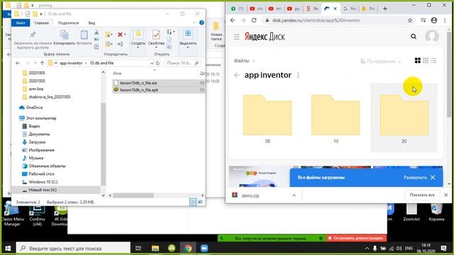Select Windows 10 (C:) drive in tree
This screenshot has height=255, width=454.
(x=43, y=182)
